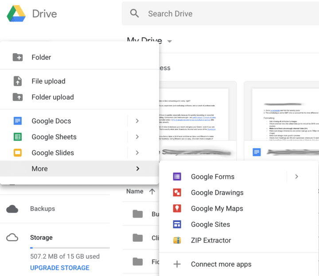This screenshot has width=319, height=276.
Task: Expand the Google Forms submenu arrow
Action: (296, 176)
